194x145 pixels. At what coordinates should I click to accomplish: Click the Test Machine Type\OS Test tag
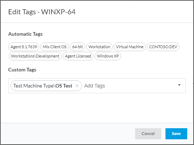click(x=43, y=86)
